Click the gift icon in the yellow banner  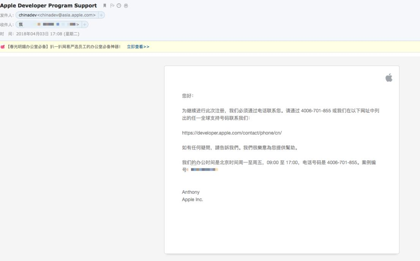tap(2, 47)
